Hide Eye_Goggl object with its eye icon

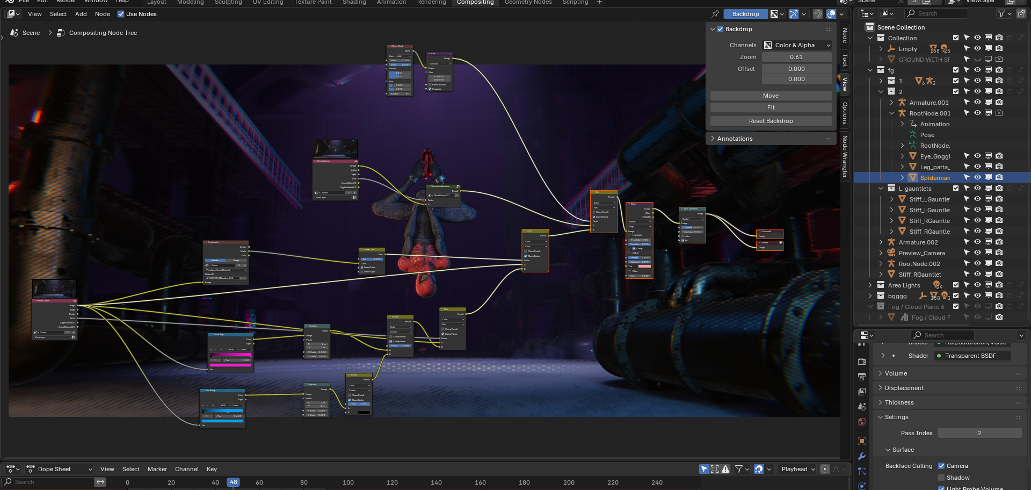pos(977,156)
